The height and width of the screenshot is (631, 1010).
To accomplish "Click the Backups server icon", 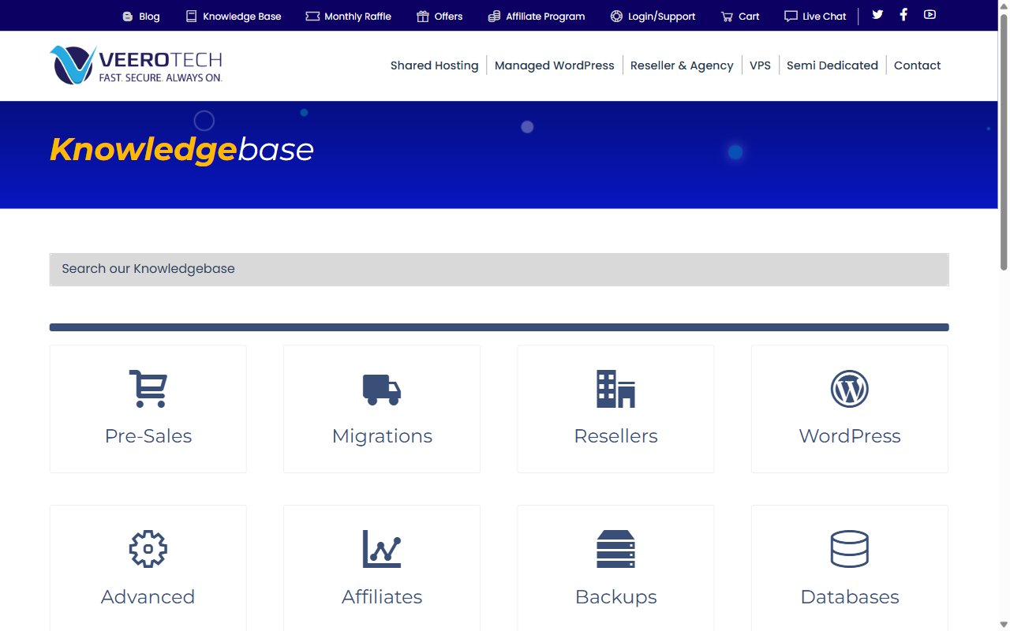I will point(615,549).
